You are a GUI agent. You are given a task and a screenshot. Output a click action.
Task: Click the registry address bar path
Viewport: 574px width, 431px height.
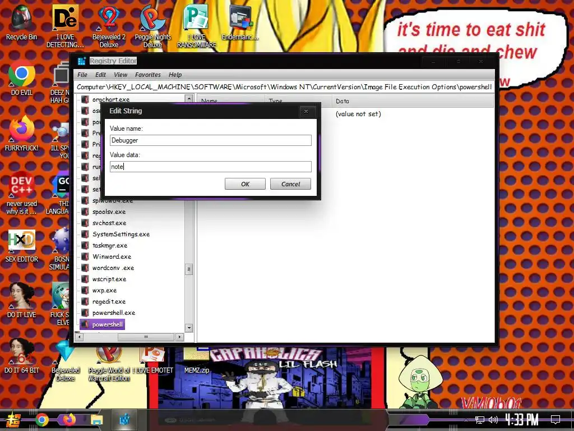point(284,87)
